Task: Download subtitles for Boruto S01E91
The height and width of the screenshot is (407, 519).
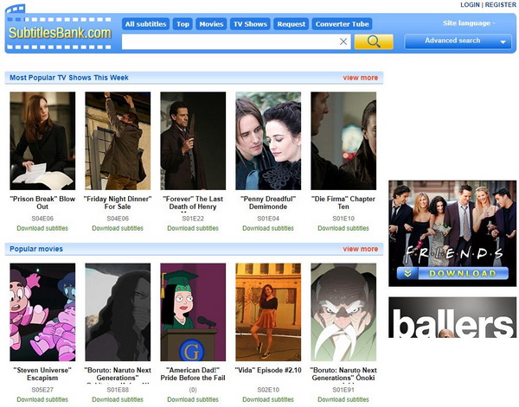Action: coord(343,400)
